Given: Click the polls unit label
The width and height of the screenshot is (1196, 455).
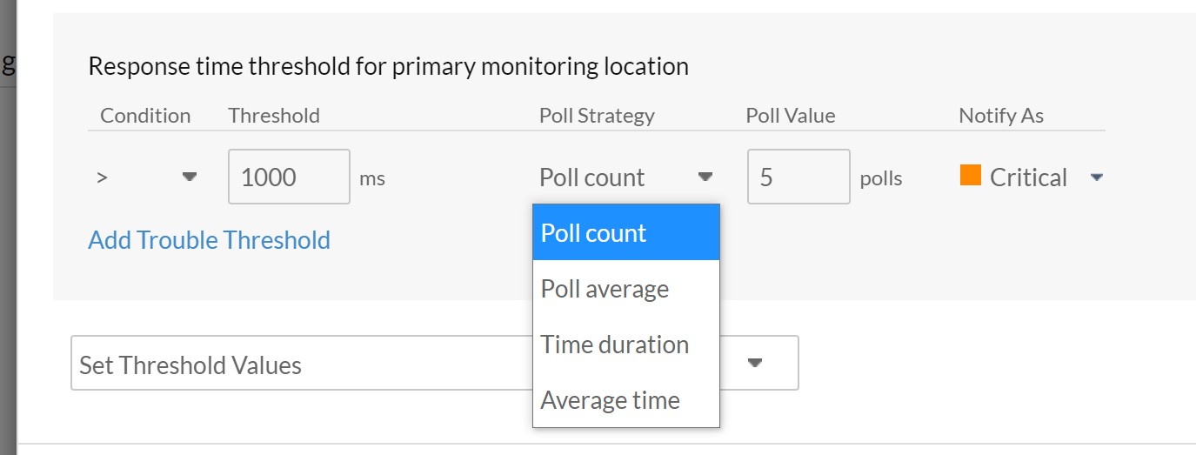Looking at the screenshot, I should click(x=881, y=179).
